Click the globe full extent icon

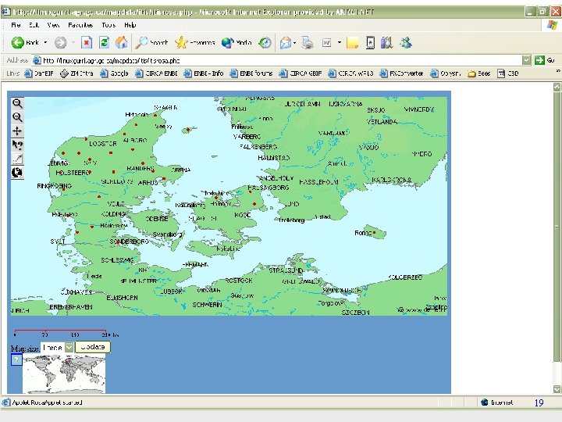click(16, 172)
